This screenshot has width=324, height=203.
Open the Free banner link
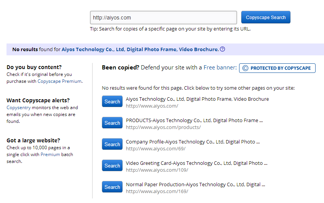pos(220,68)
